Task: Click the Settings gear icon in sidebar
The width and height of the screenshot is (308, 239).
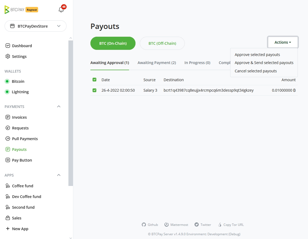Action: 8,57
